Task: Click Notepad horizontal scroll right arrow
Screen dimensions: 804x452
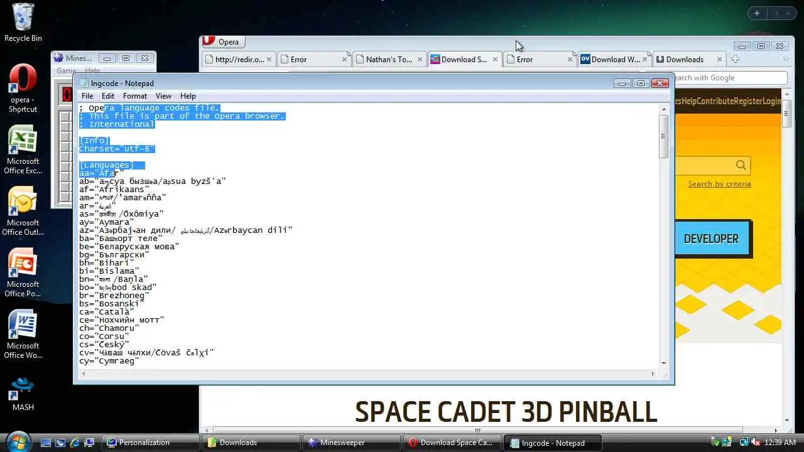Action: coord(653,374)
